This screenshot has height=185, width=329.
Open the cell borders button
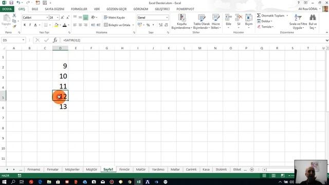click(x=46, y=25)
